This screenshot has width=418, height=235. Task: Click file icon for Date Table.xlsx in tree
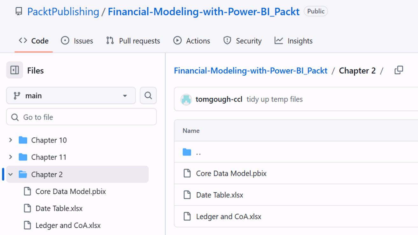(x=27, y=208)
